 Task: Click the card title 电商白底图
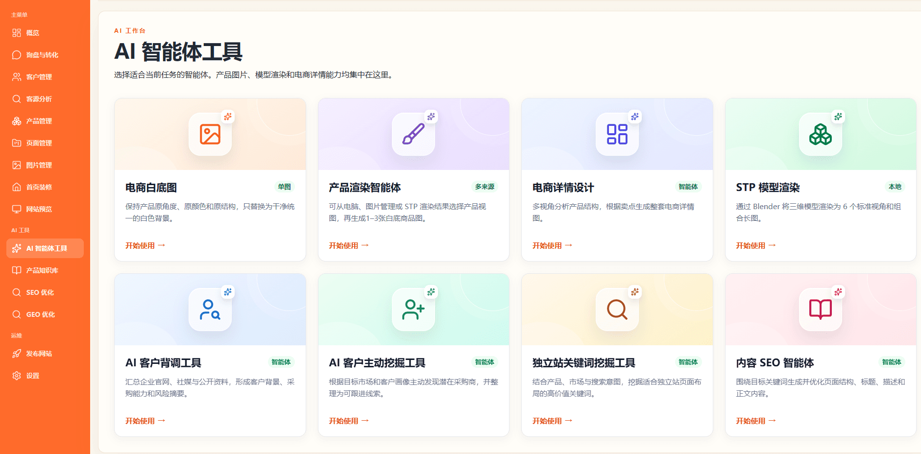pos(151,188)
